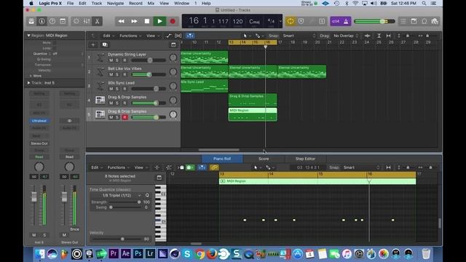Open Tracks area View menu
466x262 pixels.
pos(152,36)
